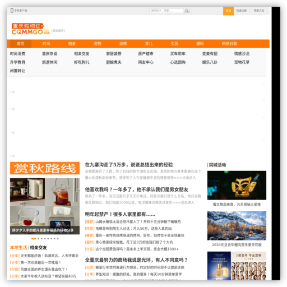
Task: Open the [推荐] 山姆水暖毯 post
Action: pos(133,222)
